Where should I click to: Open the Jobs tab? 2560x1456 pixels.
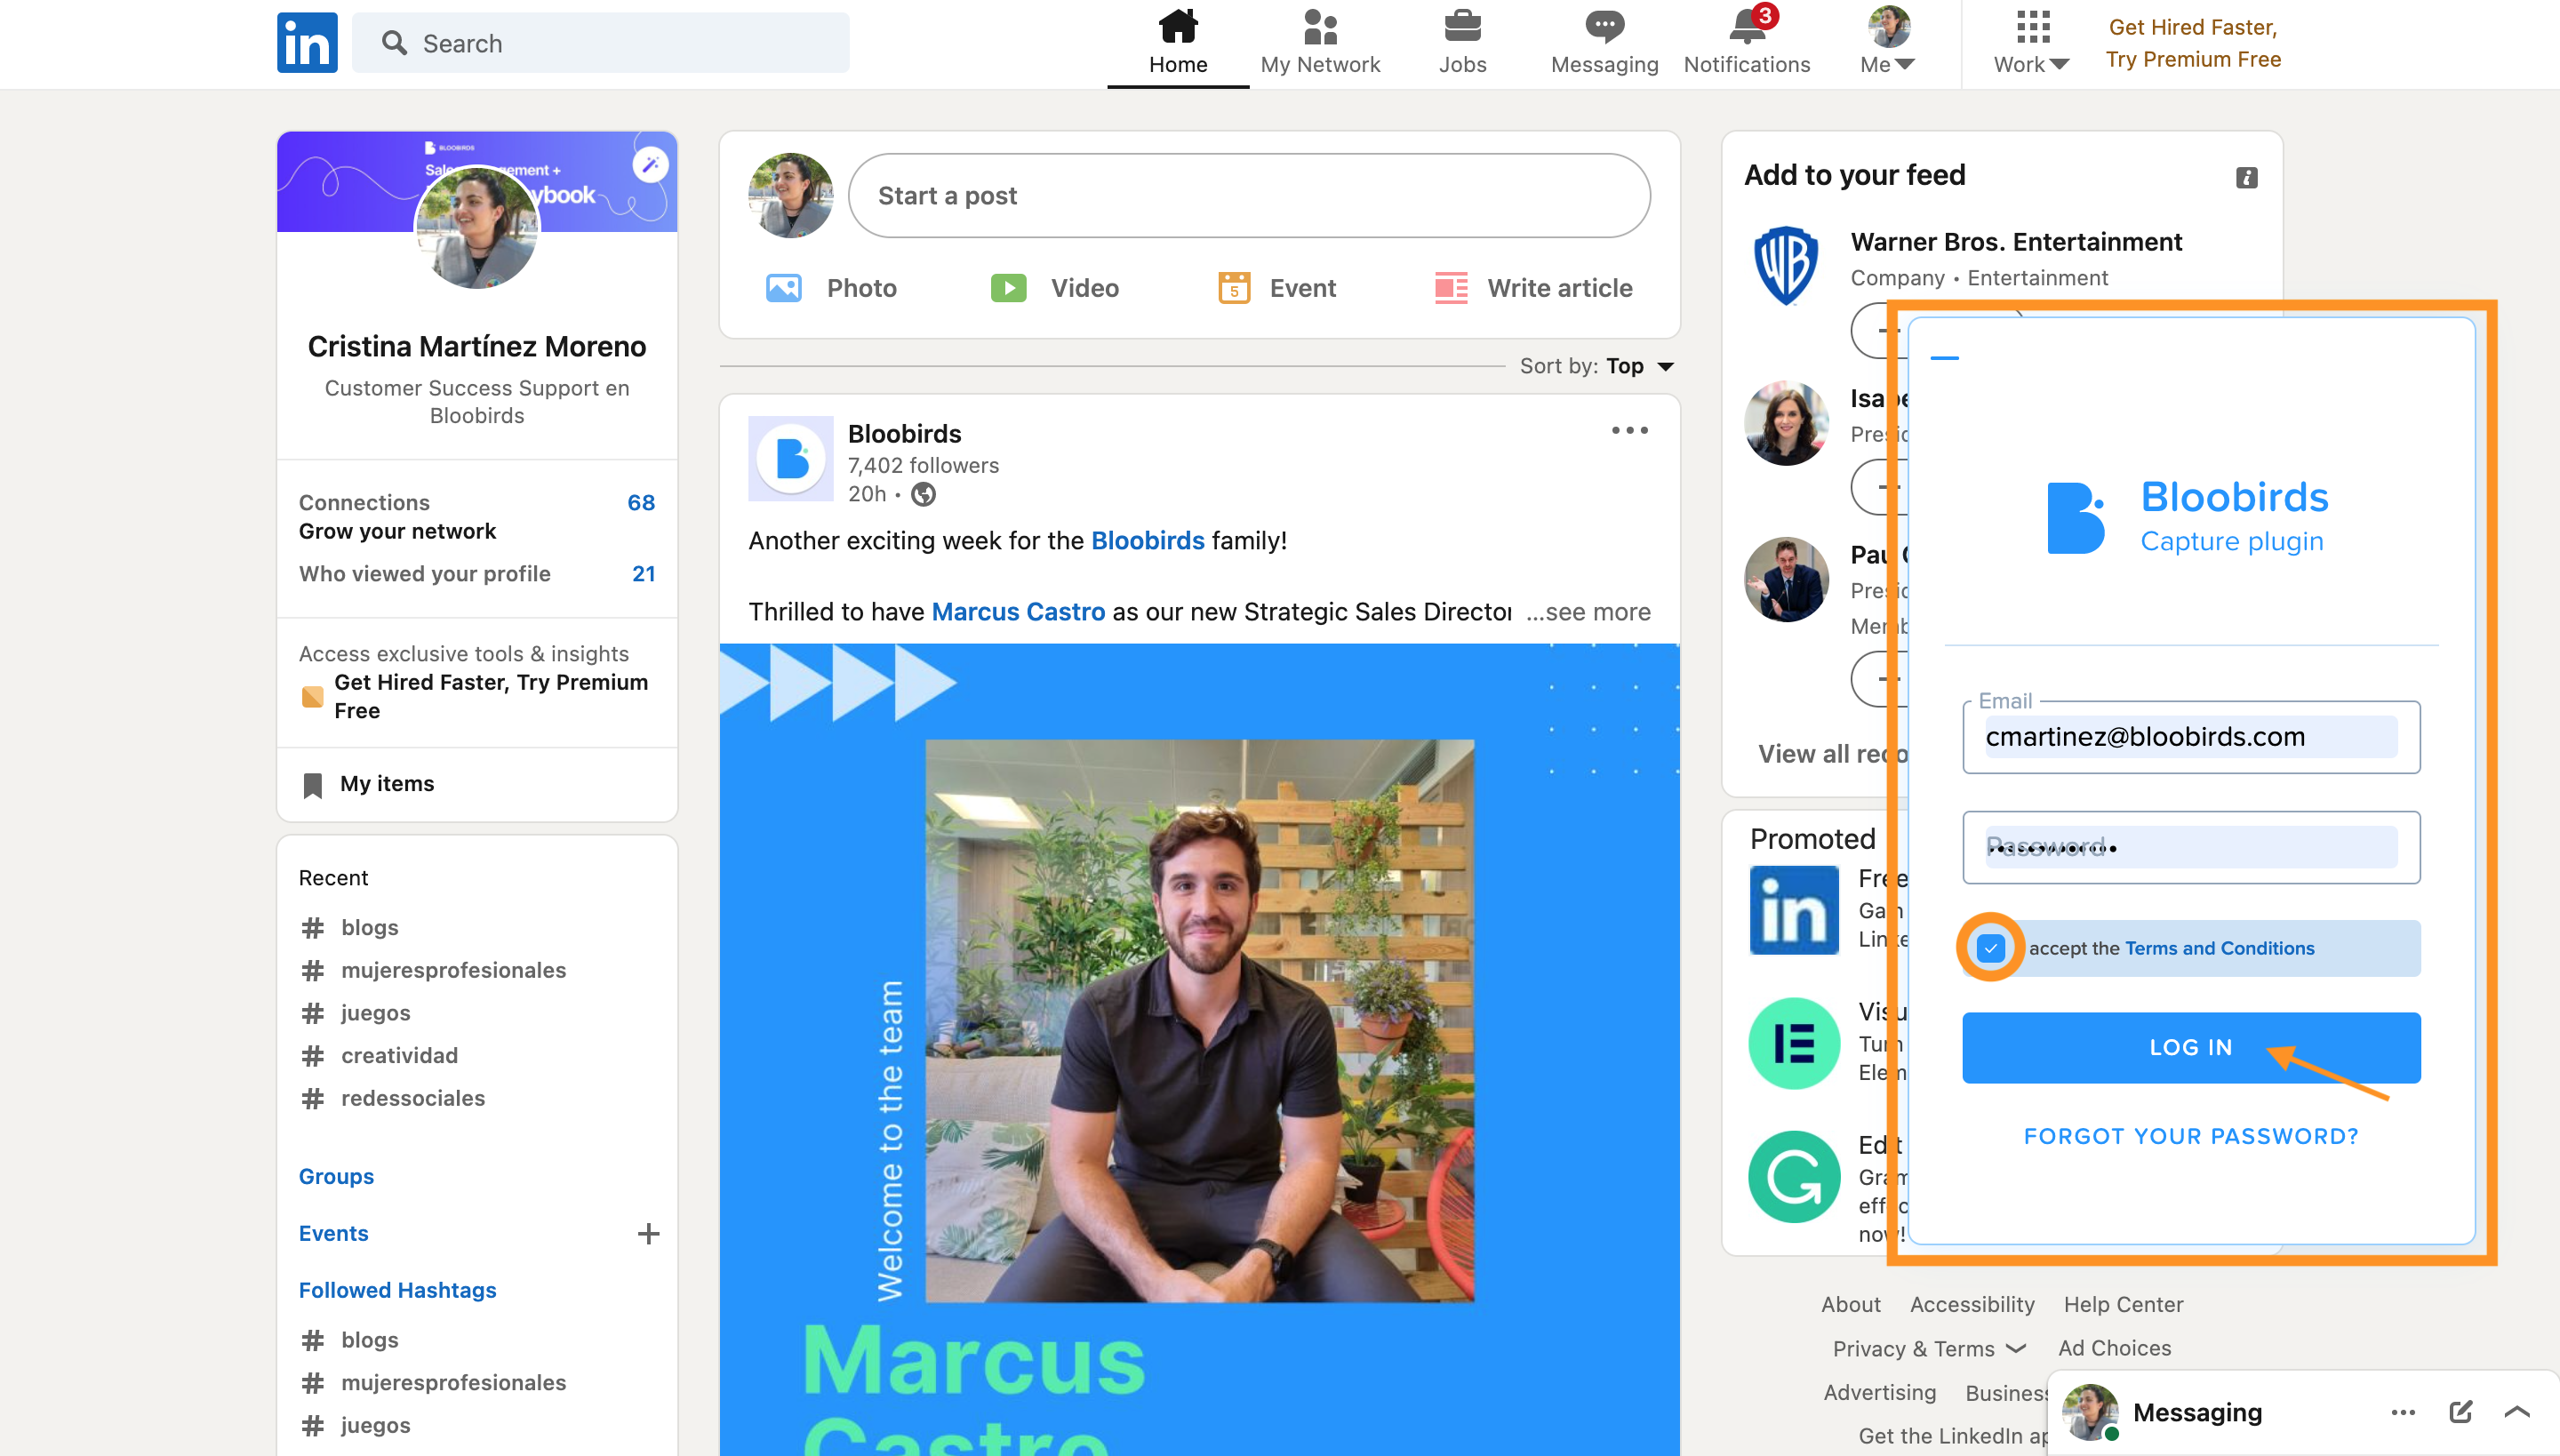pos(1462,43)
